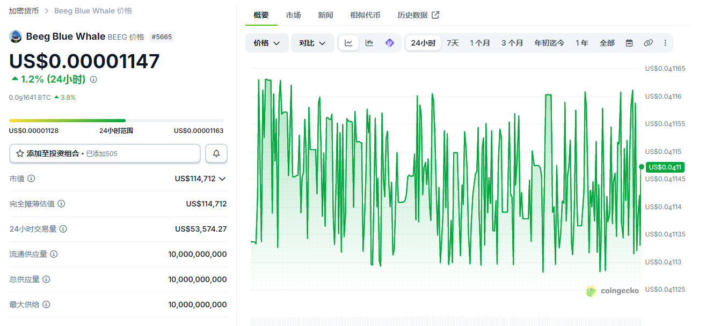The width and height of the screenshot is (706, 326).
Task: Select the 7天 time range
Action: tap(453, 43)
